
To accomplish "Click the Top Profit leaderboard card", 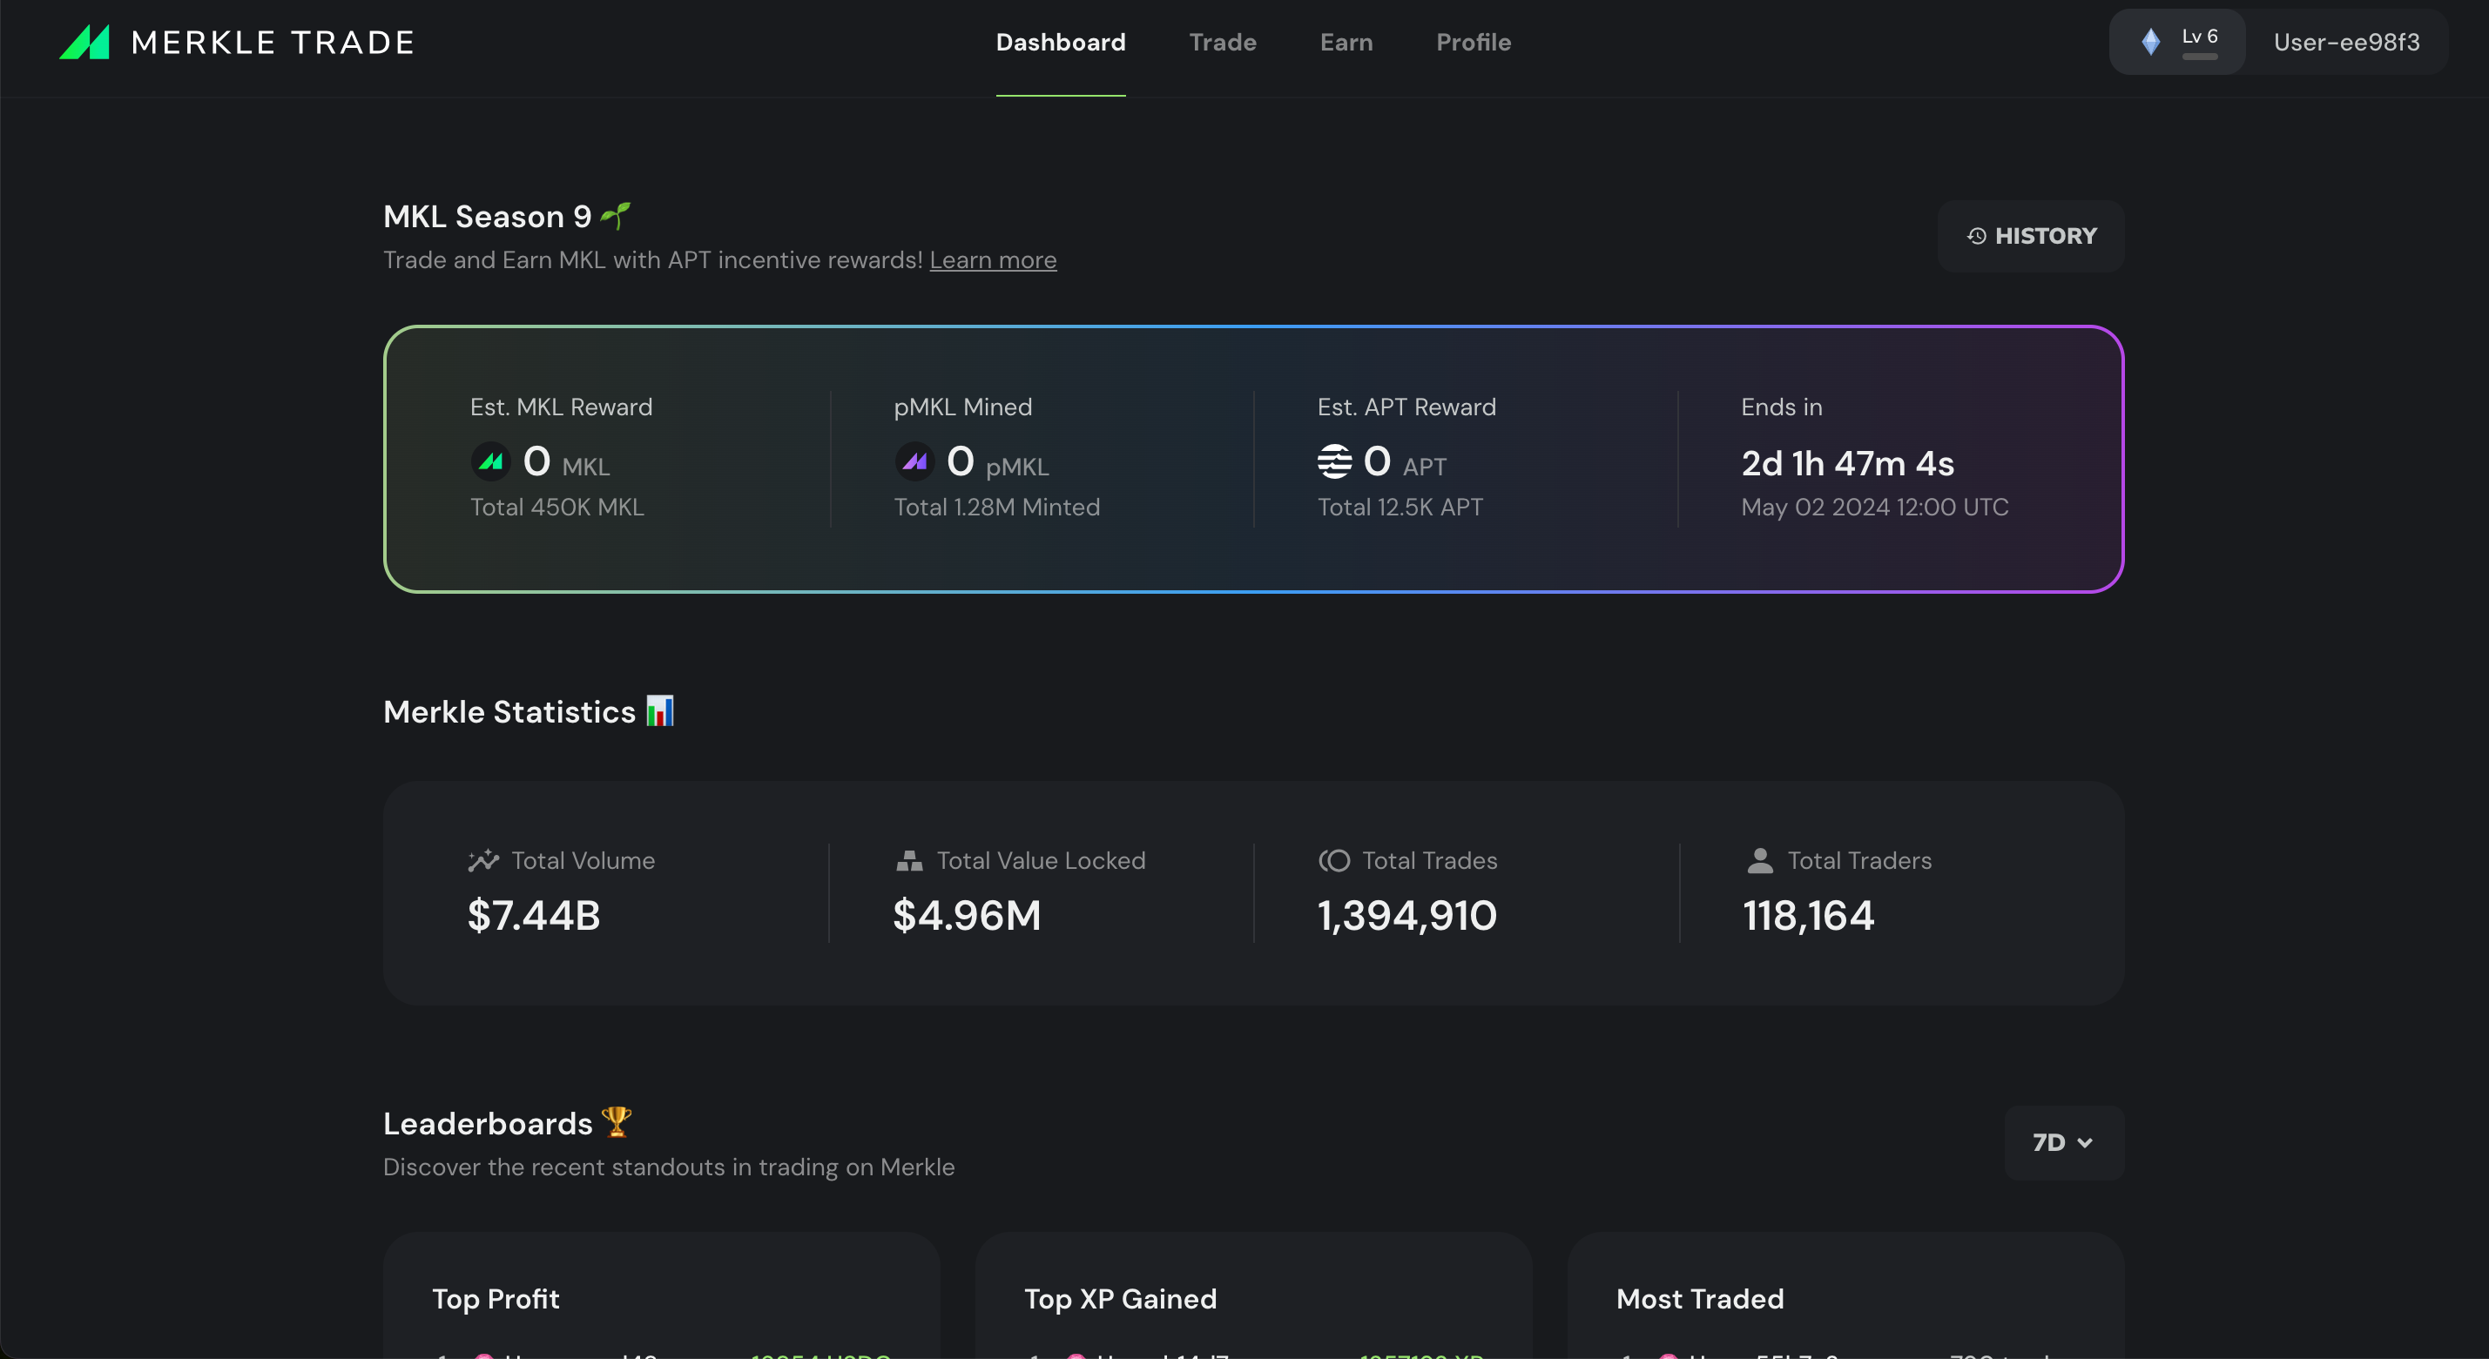I will 661,1298.
